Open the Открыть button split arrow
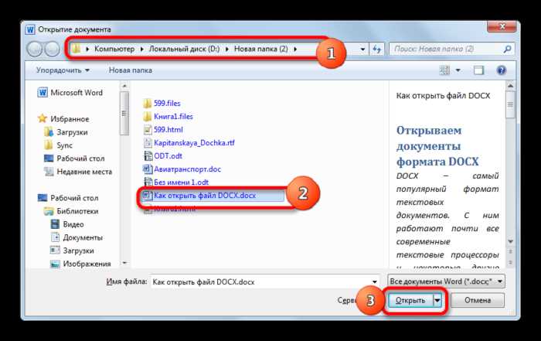Image resolution: width=541 pixels, height=341 pixels. pyautogui.click(x=437, y=300)
